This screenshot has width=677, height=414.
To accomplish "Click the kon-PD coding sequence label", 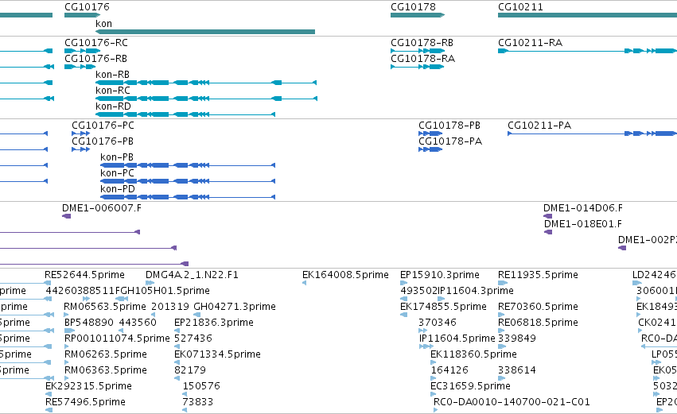I will pyautogui.click(x=118, y=189).
